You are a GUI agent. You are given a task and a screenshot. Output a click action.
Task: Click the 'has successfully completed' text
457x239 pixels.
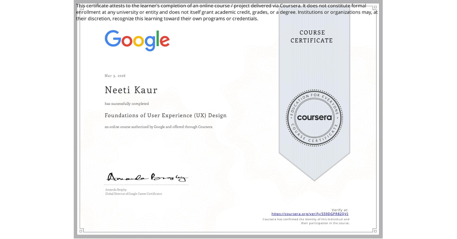click(127, 104)
